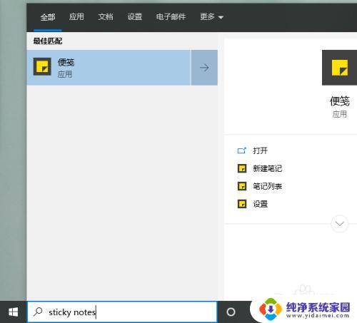Switch to the 全部 tab

48,17
